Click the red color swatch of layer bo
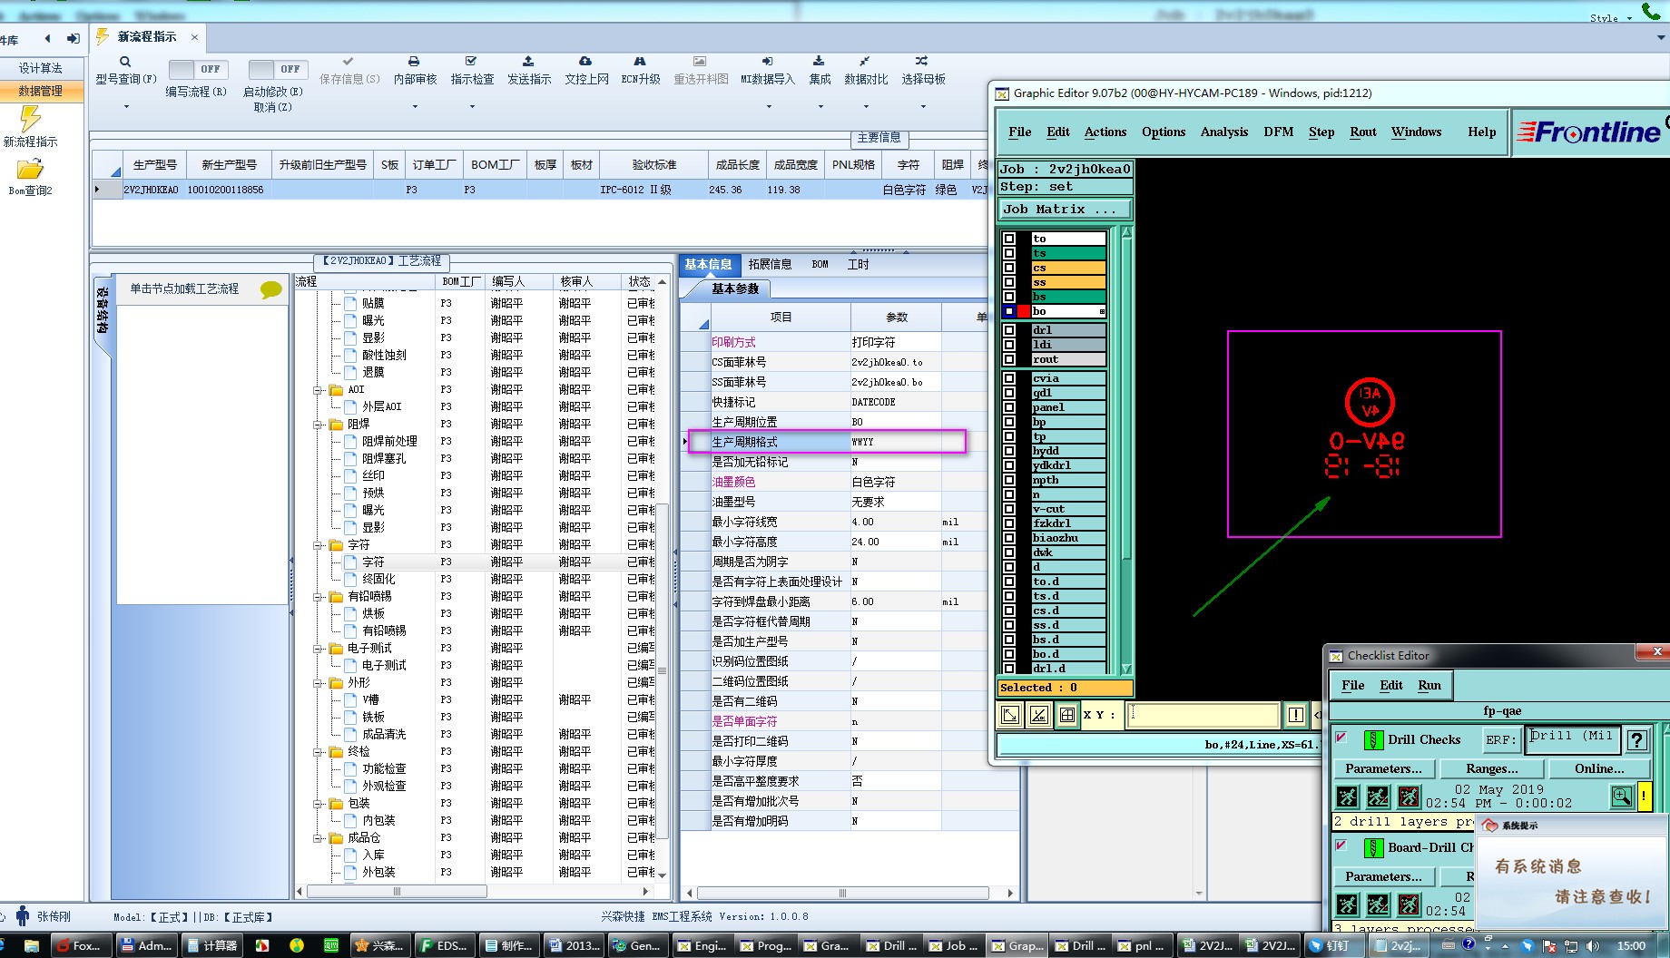 1024,312
